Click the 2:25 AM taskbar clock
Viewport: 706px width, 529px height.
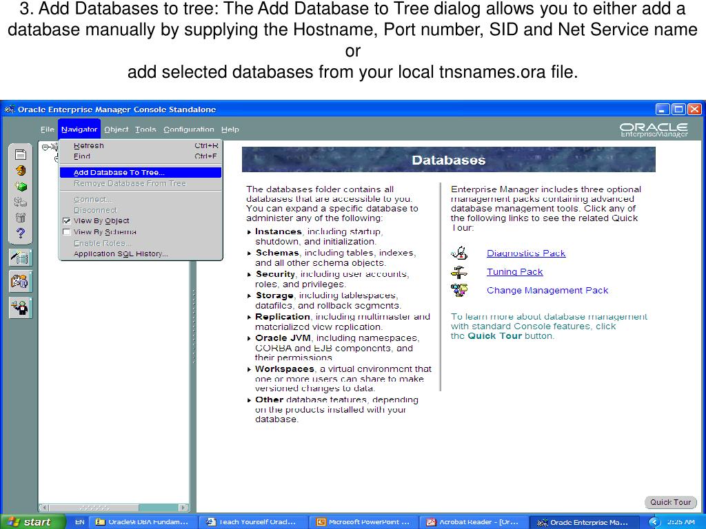pyautogui.click(x=680, y=522)
